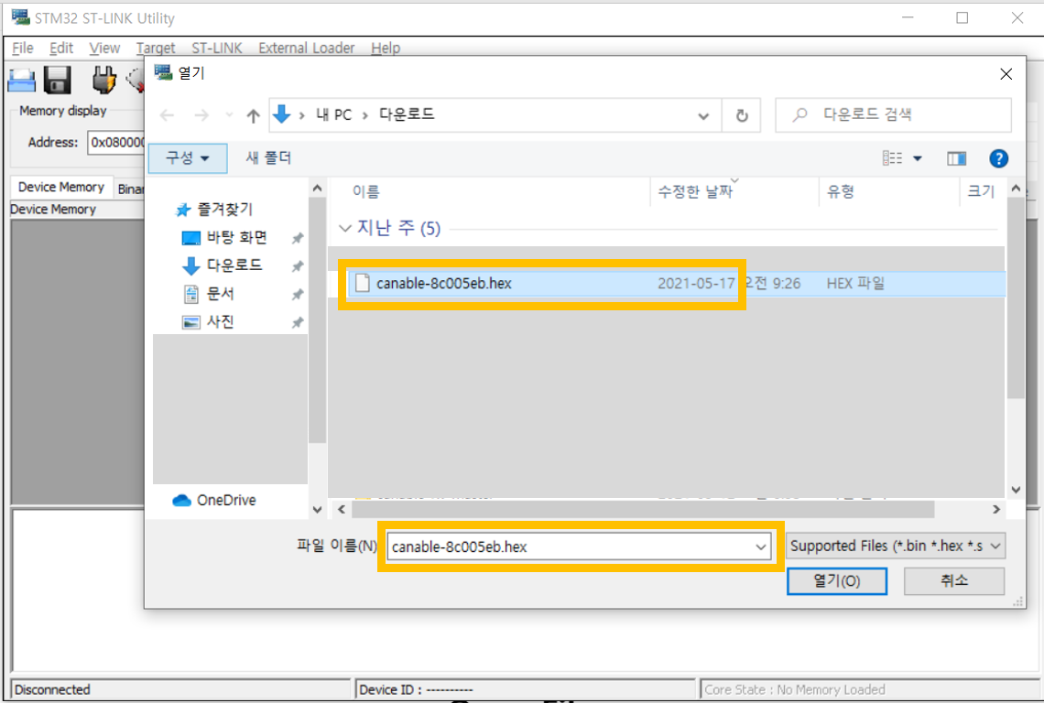Select 사진 in the navigation pane
Screen dimensions: 1044x703
(221, 321)
